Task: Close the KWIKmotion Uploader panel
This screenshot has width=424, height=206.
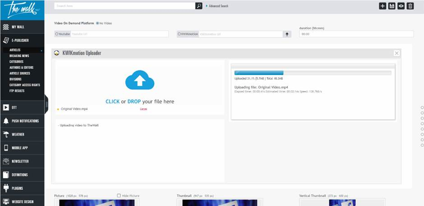Action: (396, 53)
